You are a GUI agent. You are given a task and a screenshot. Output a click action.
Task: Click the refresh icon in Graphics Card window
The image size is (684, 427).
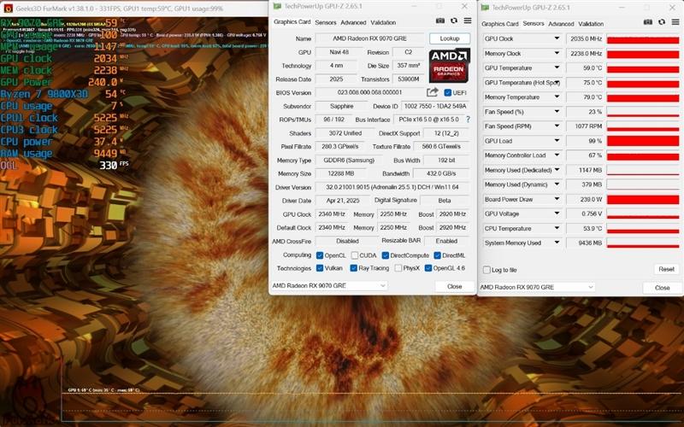tap(454, 20)
